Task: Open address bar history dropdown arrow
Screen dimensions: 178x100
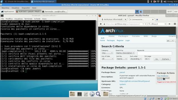Action: pyautogui.click(x=143, y=24)
